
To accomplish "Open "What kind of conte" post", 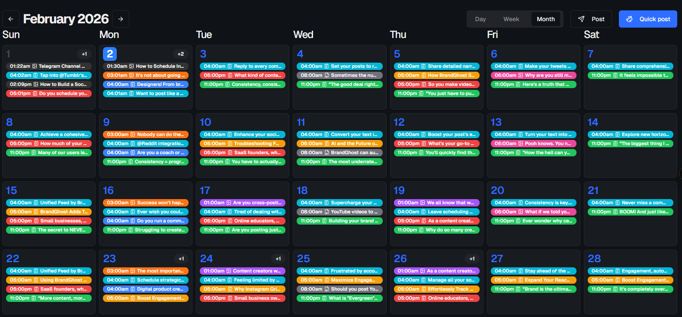I will (x=243, y=75).
